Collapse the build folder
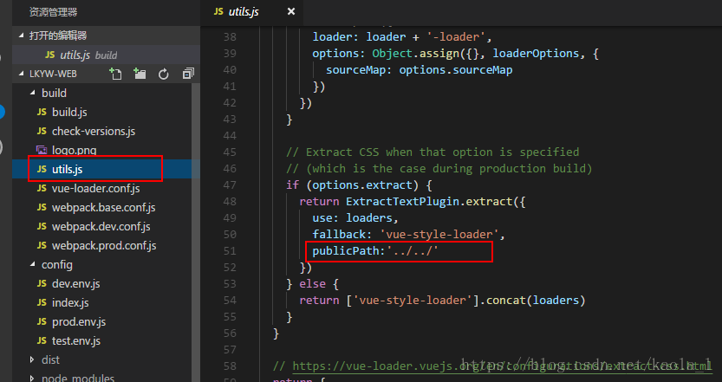722x382 pixels. coord(33,93)
